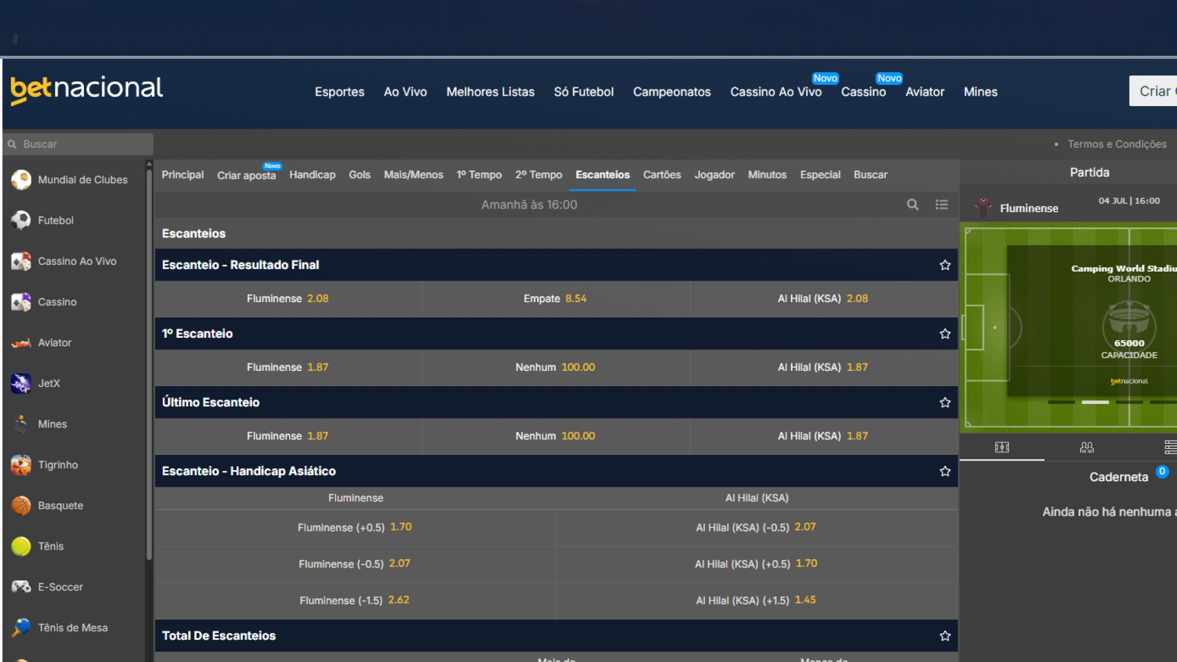Click the search magnifier icon beside match time
The image size is (1177, 662).
click(912, 205)
